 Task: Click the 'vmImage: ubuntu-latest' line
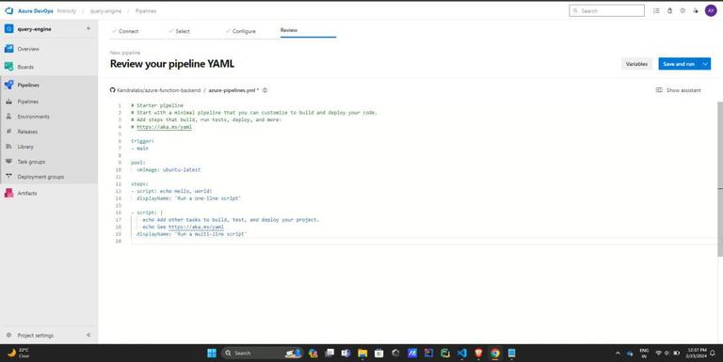pos(169,169)
